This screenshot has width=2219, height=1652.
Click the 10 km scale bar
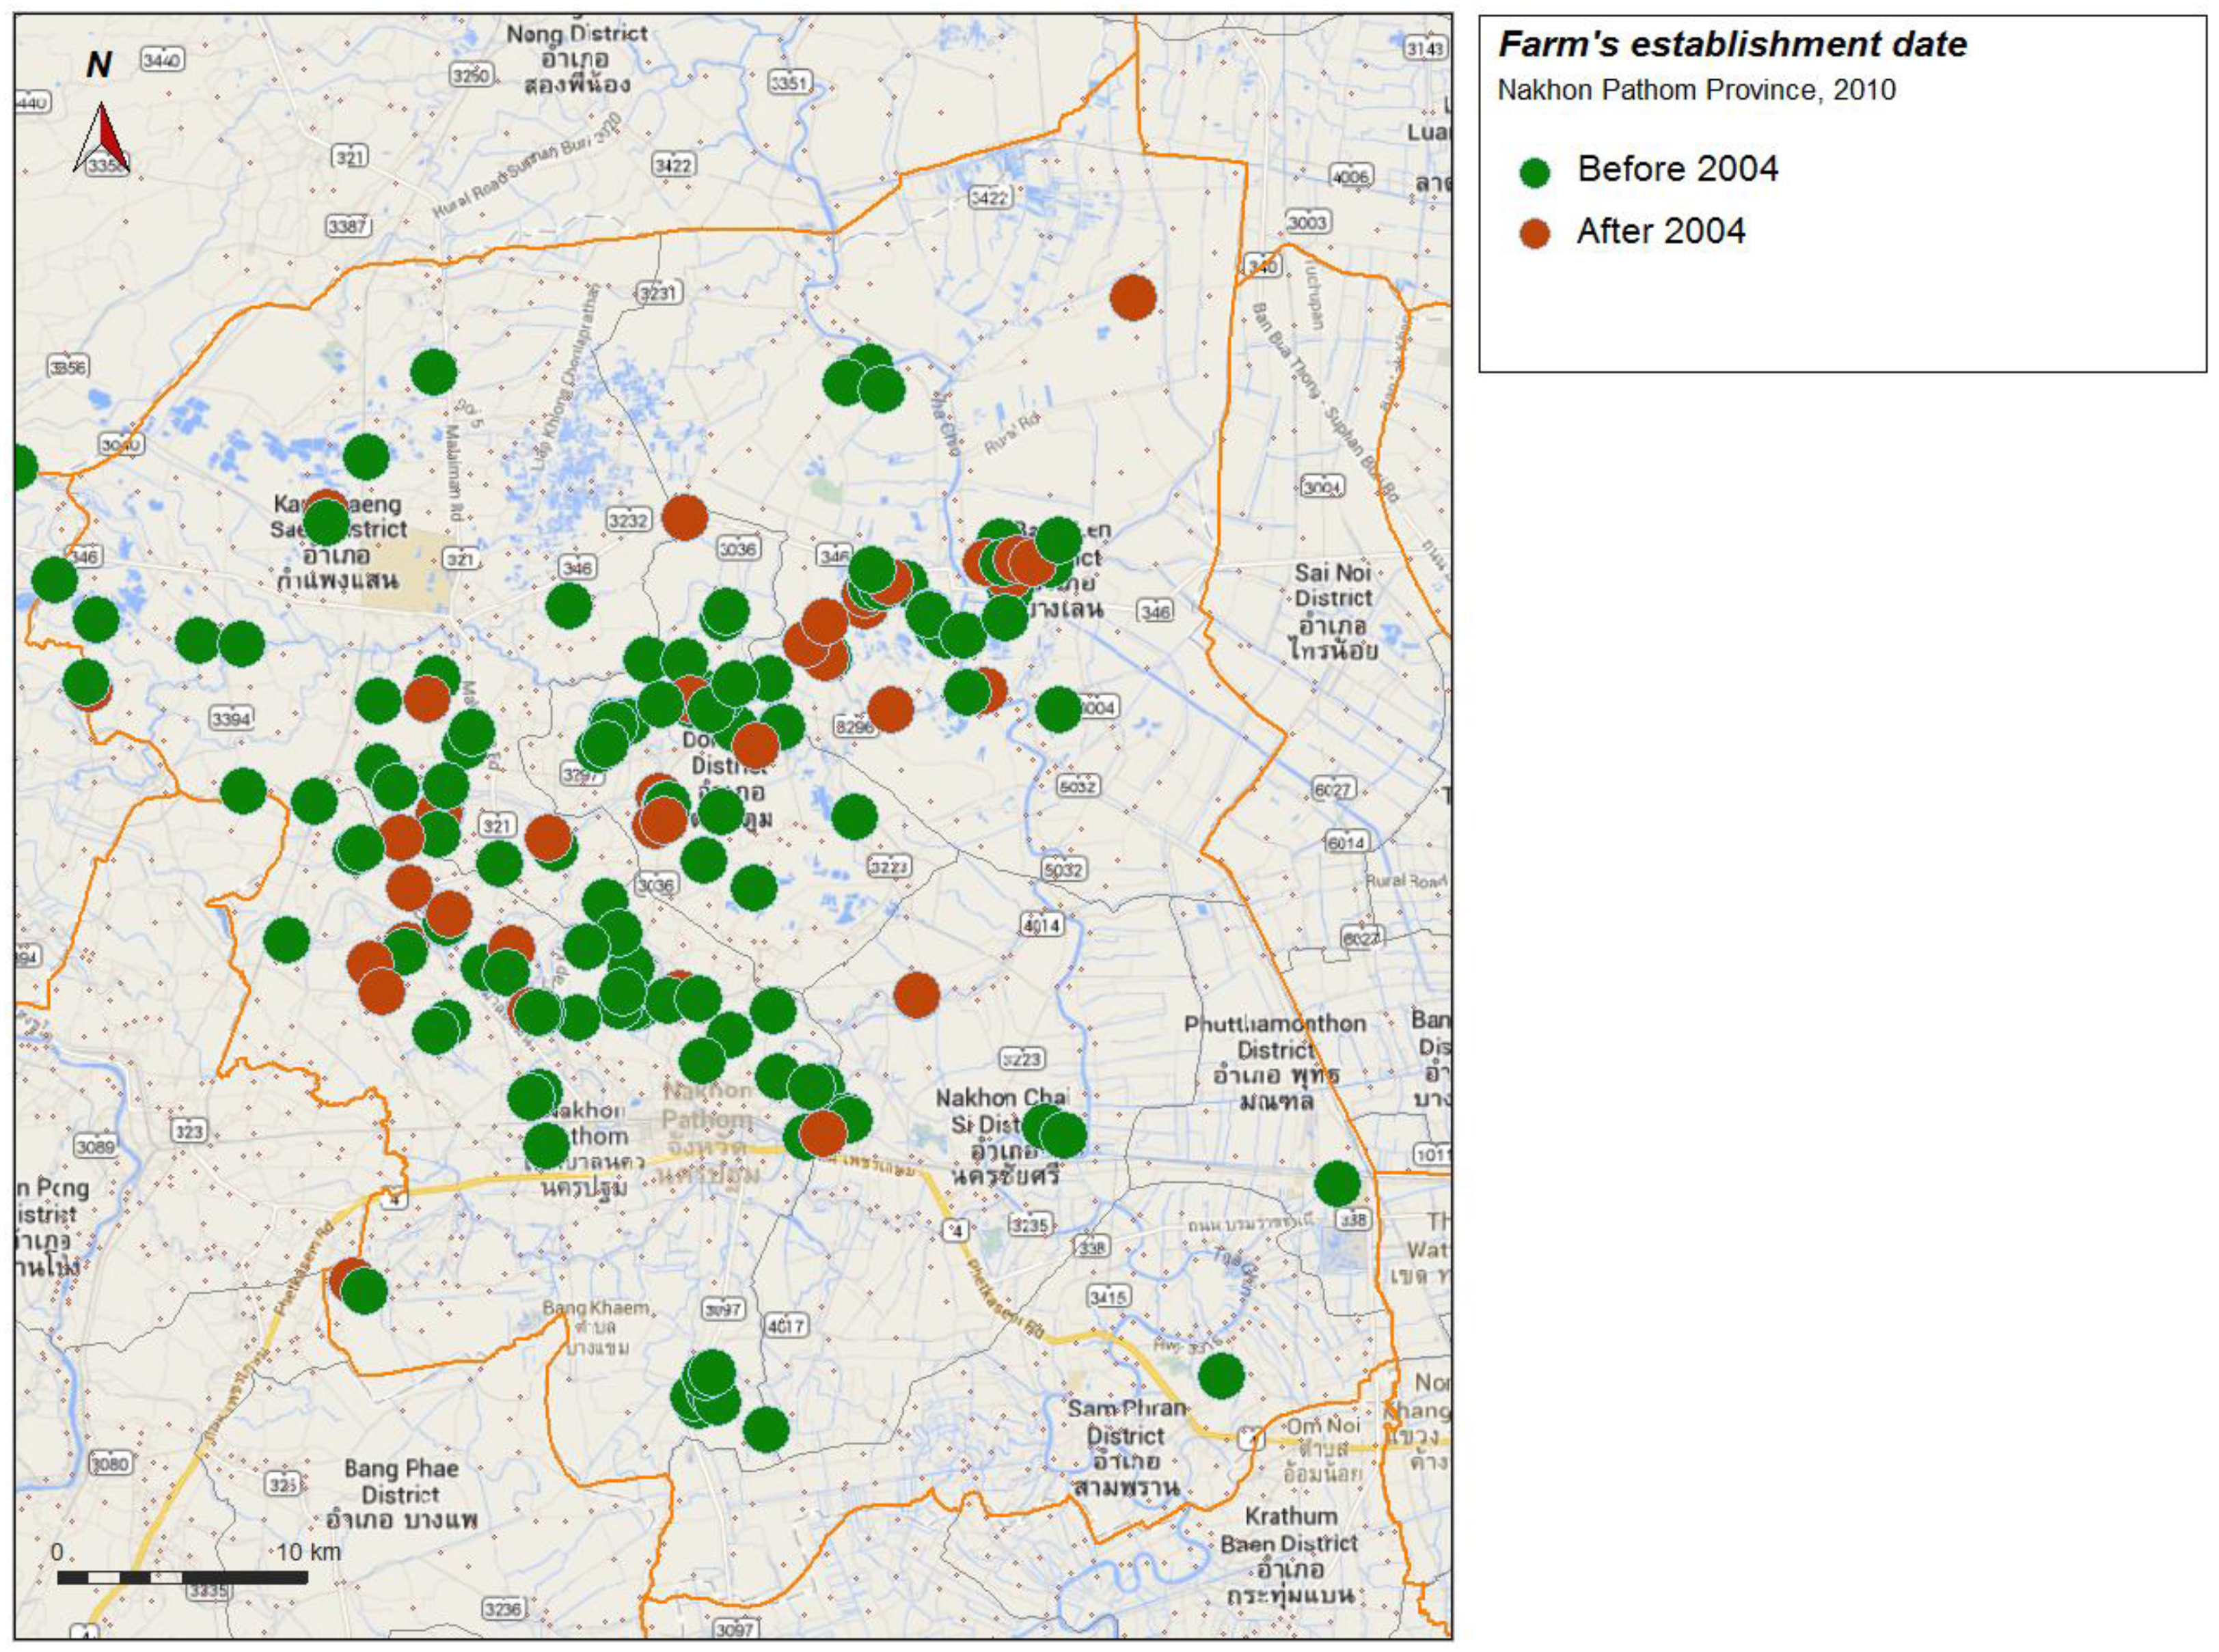point(182,1577)
